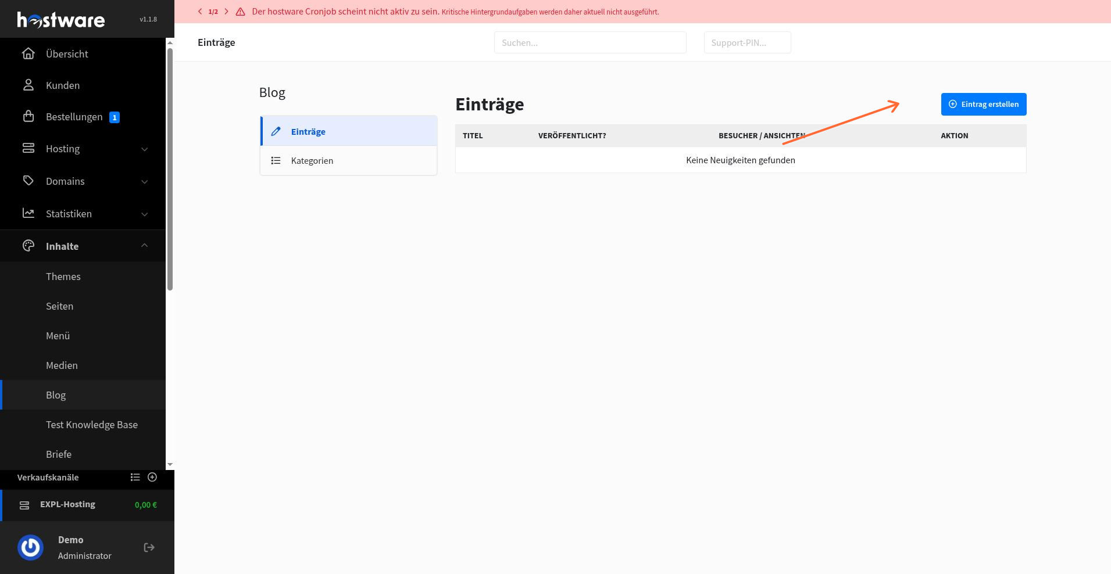This screenshot has height=574, width=1111.
Task: Click the sidebar scroll down arrow
Action: 170,465
